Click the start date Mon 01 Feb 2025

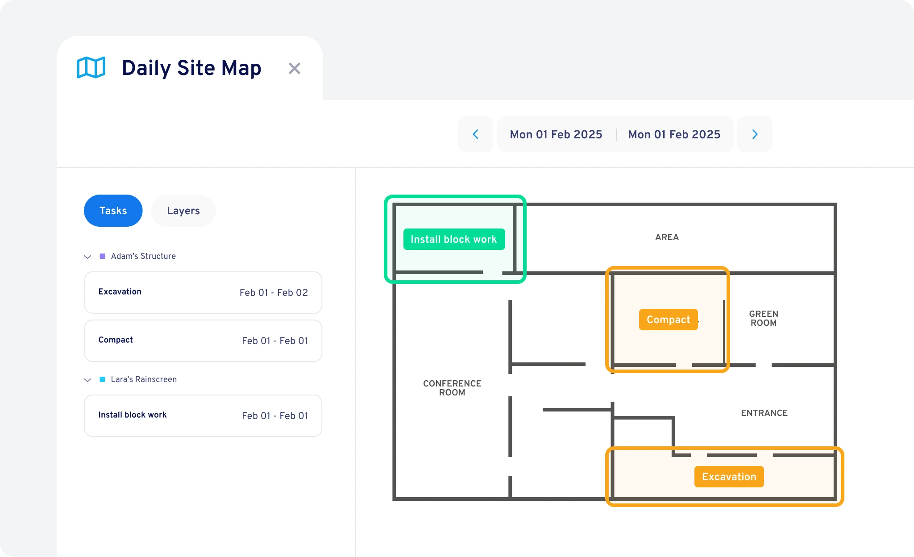click(x=556, y=134)
